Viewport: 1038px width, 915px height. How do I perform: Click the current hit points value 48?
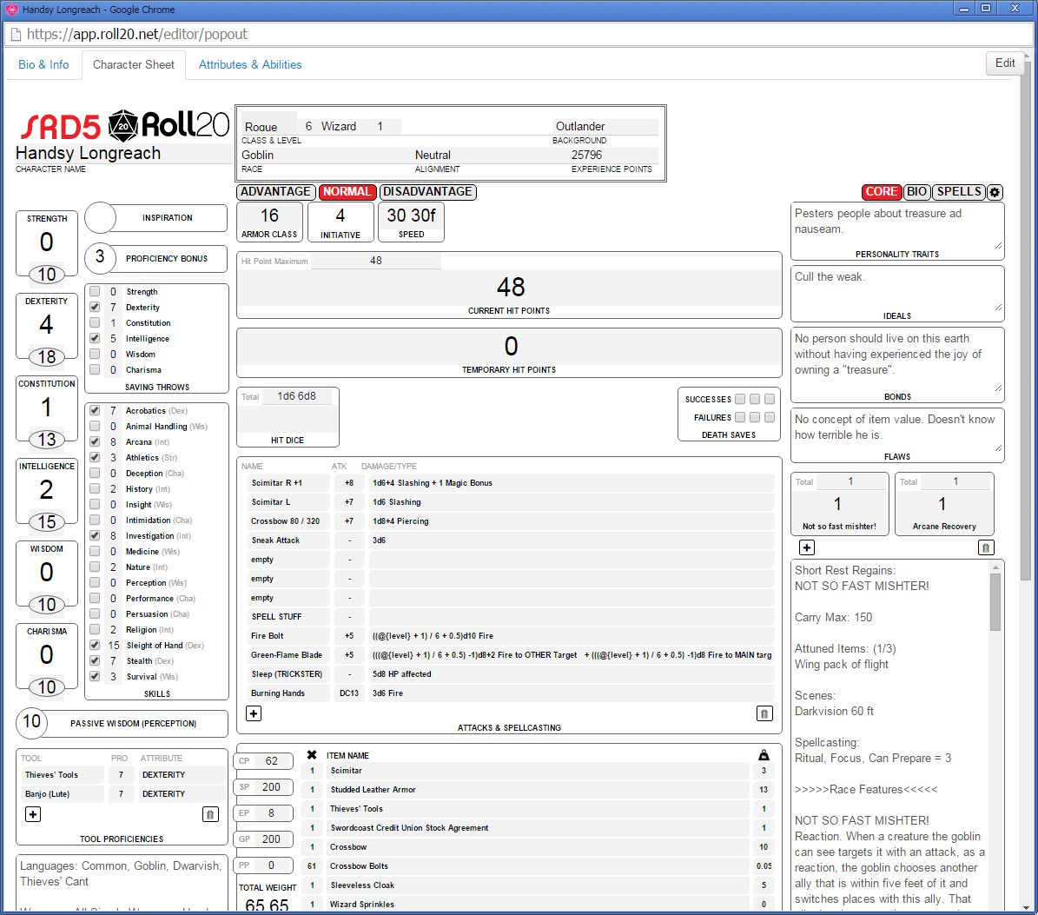(510, 288)
